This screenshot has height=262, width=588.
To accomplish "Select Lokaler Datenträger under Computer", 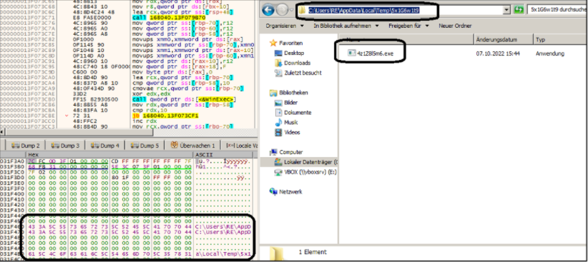I will [x=306, y=162].
